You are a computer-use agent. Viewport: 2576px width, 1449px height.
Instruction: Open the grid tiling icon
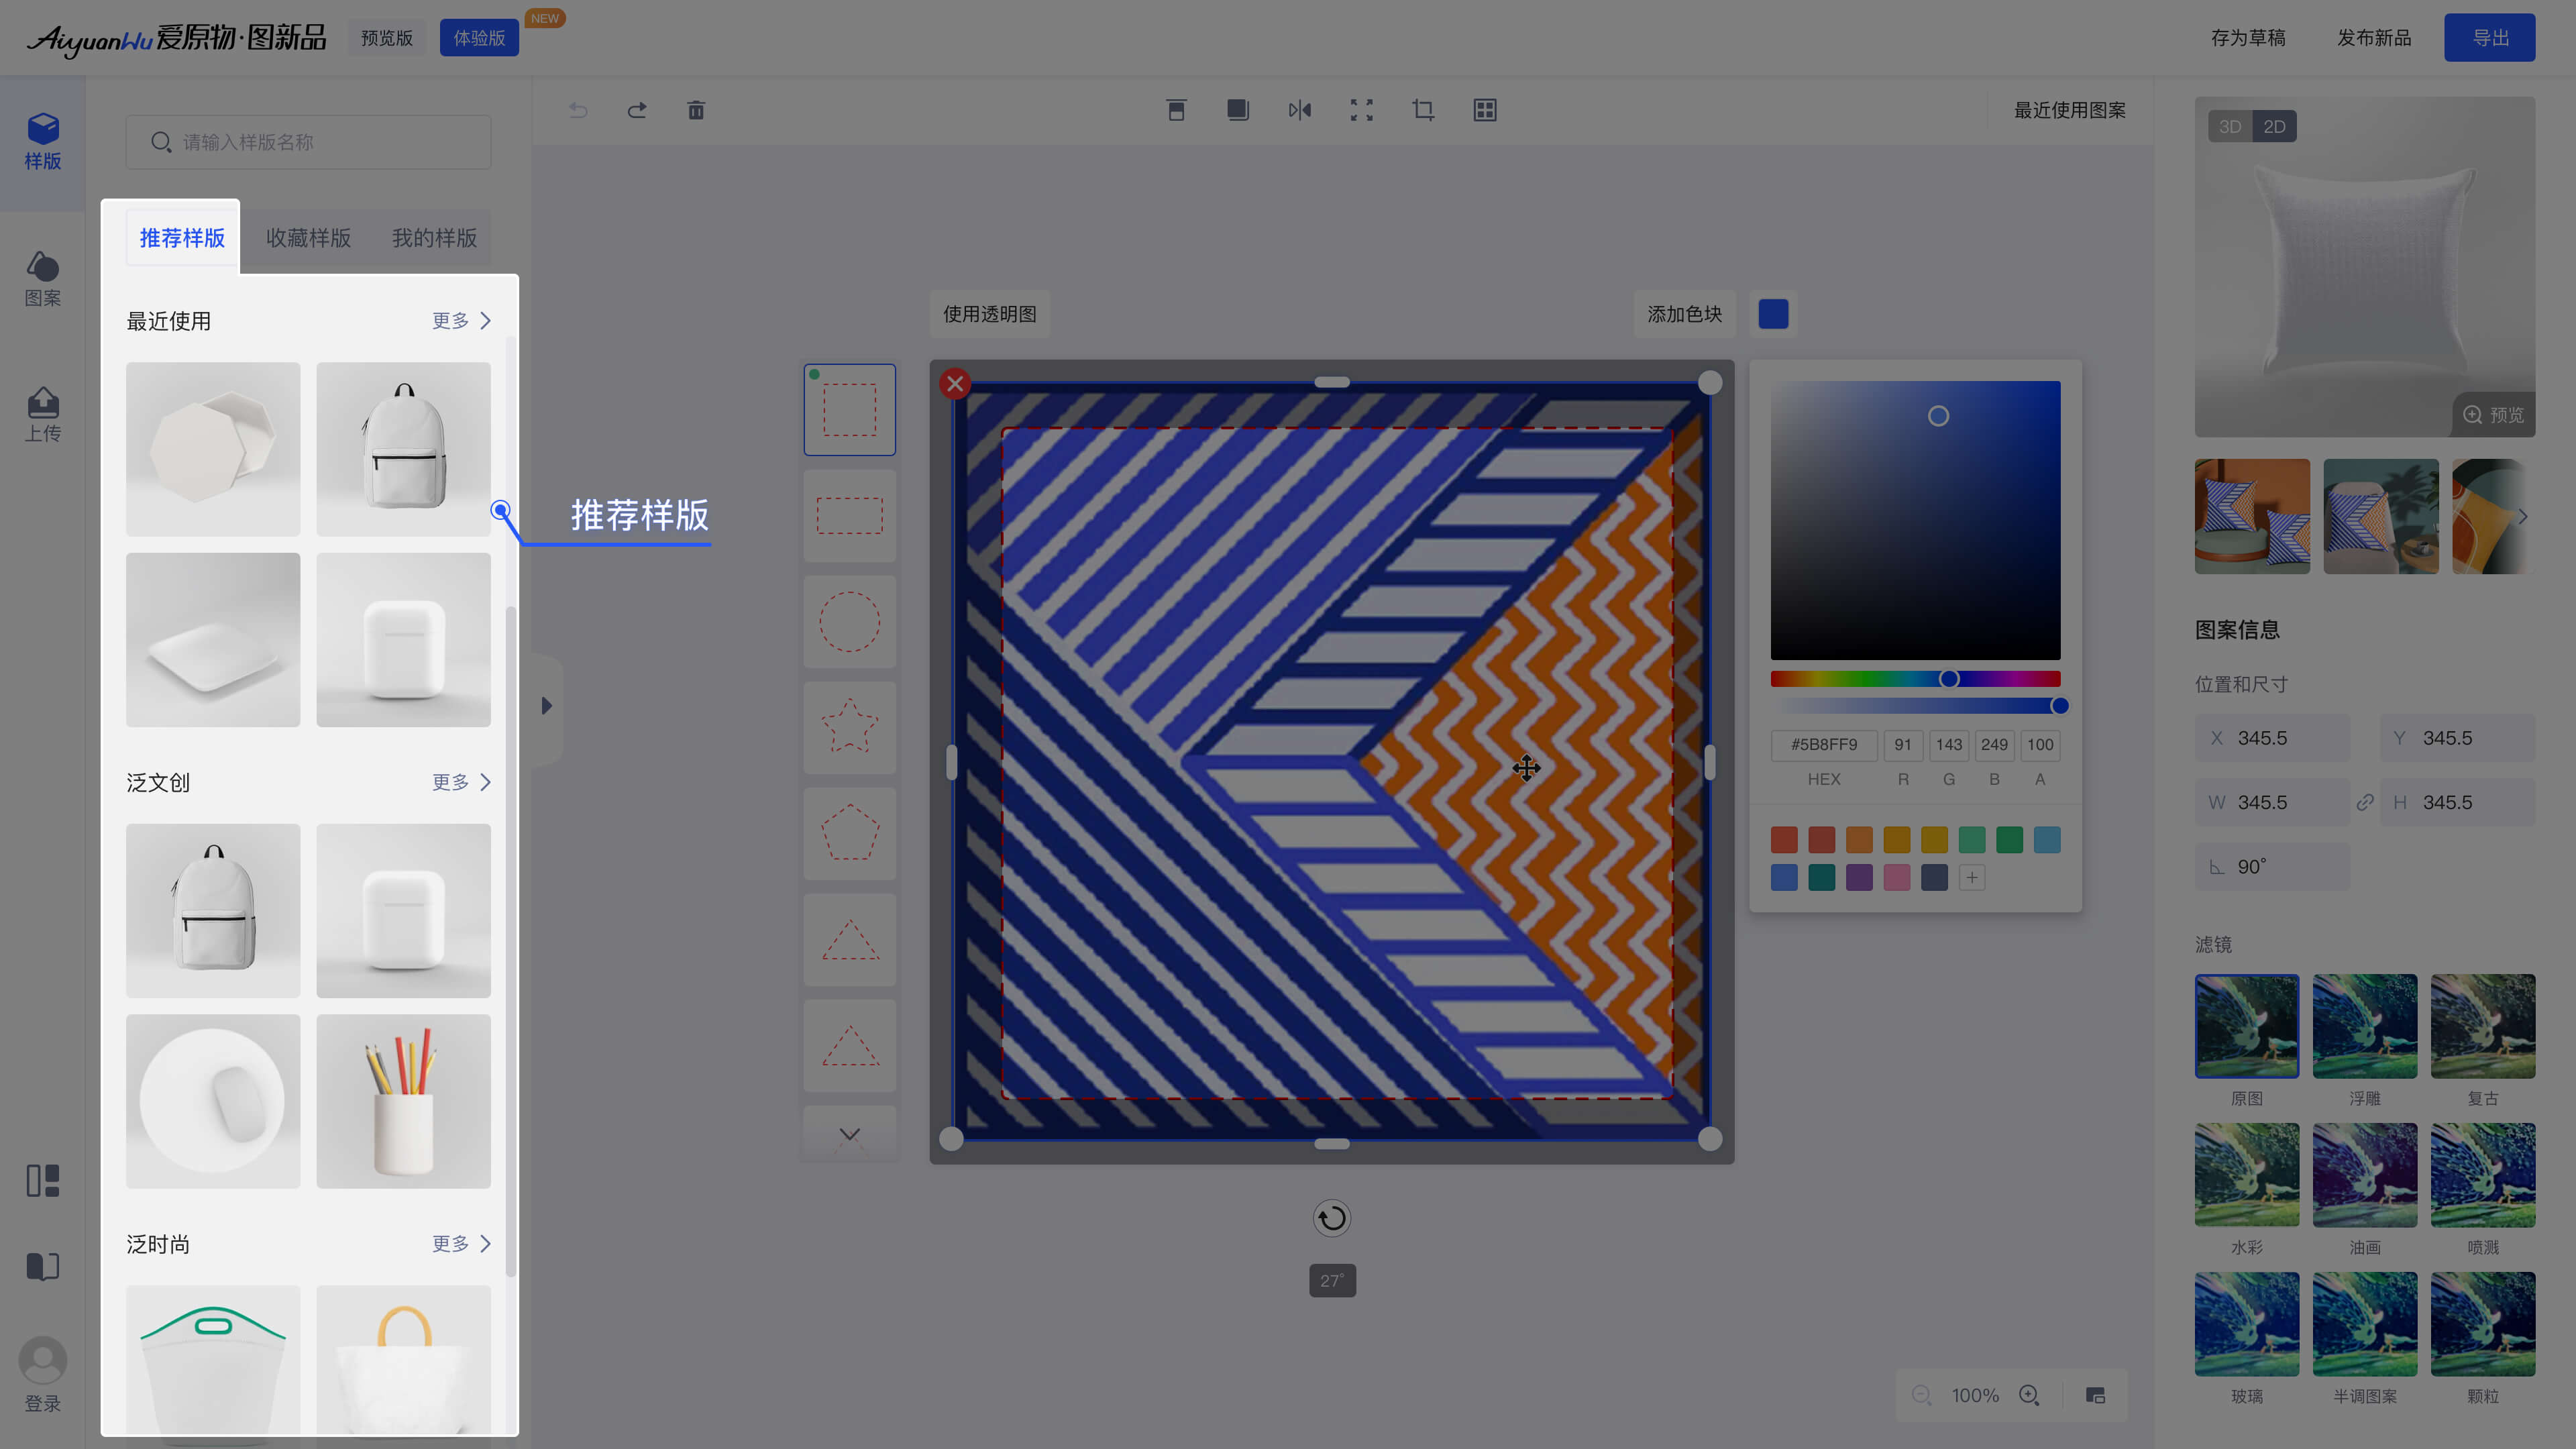click(x=1485, y=110)
